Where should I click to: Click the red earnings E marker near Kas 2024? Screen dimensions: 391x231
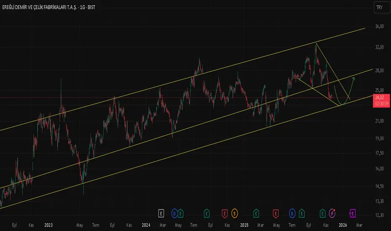click(224, 213)
